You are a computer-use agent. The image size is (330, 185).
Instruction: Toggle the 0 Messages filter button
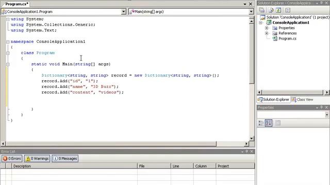pos(65,159)
